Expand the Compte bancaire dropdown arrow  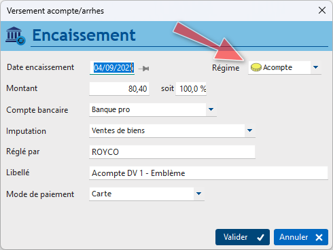(211, 109)
